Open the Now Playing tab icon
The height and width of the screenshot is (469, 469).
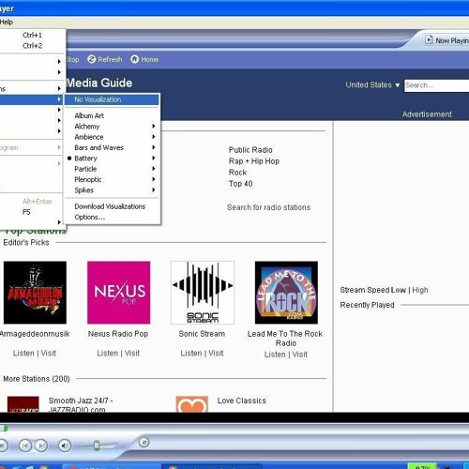(429, 40)
